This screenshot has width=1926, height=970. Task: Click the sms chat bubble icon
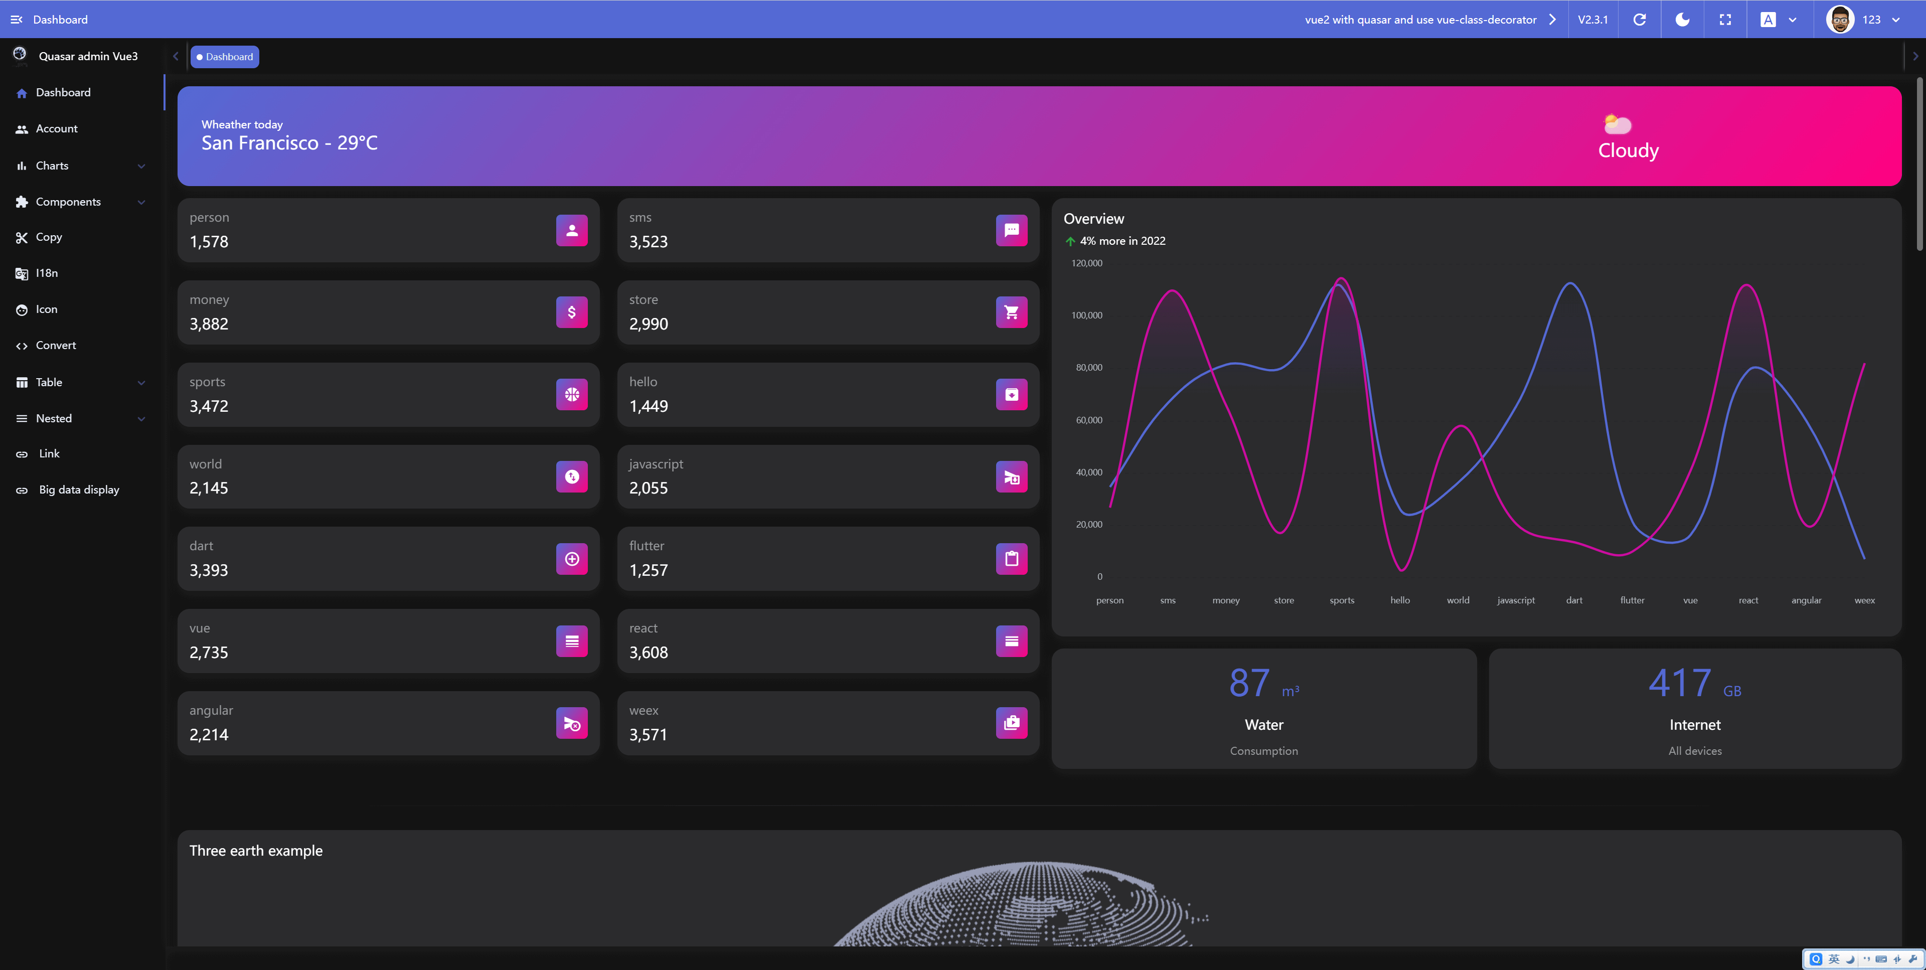(x=1011, y=230)
